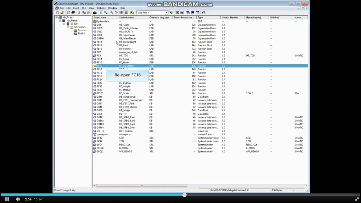The width and height of the screenshot is (361, 203).
Task: Select the UDT18 UDT_Statistic row
Action: 200,131
